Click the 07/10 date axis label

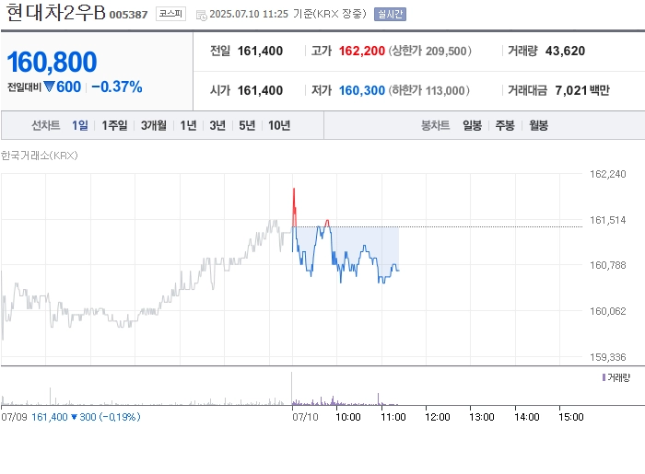tap(305, 417)
